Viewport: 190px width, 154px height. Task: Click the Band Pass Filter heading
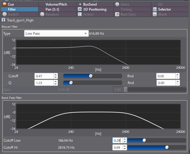(x=12, y=98)
